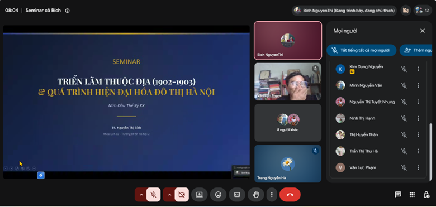Select Văn Lực Phạm video tile
Viewport: 436px width, 207px height.
pos(288,81)
